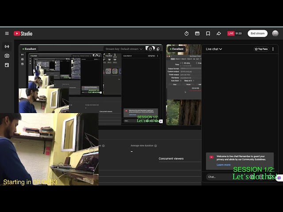Screen dimensions: 283x212
Task: Reset stream key with refresh icon
Action: [x=150, y=49]
